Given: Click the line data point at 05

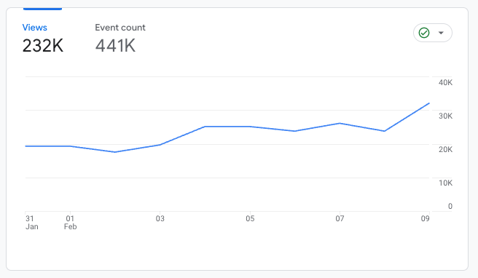Looking at the screenshot, I should [x=250, y=127].
